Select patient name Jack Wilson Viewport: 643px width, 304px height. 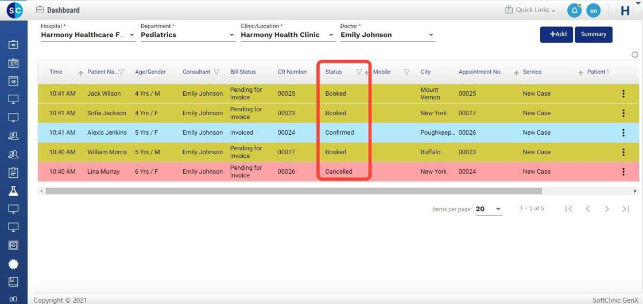(104, 93)
